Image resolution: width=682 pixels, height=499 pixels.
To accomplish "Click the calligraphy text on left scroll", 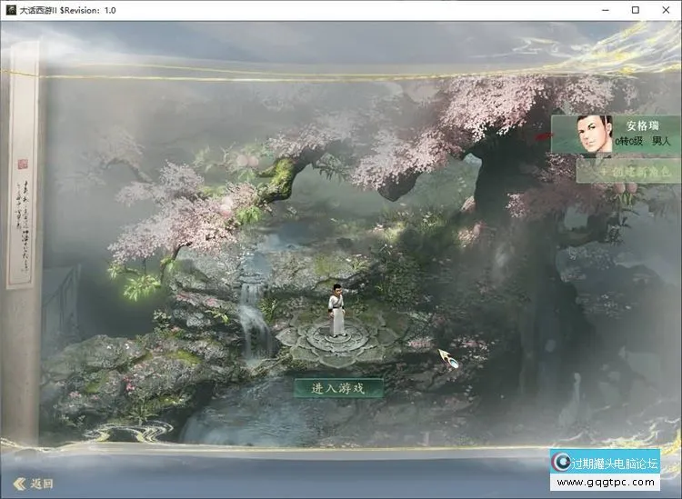I will [23, 205].
